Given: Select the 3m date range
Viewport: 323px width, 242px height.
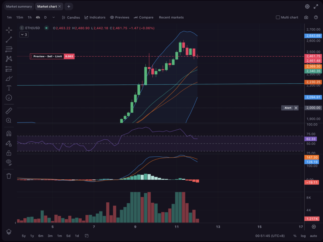Looking at the screenshot, I should point(50,236).
